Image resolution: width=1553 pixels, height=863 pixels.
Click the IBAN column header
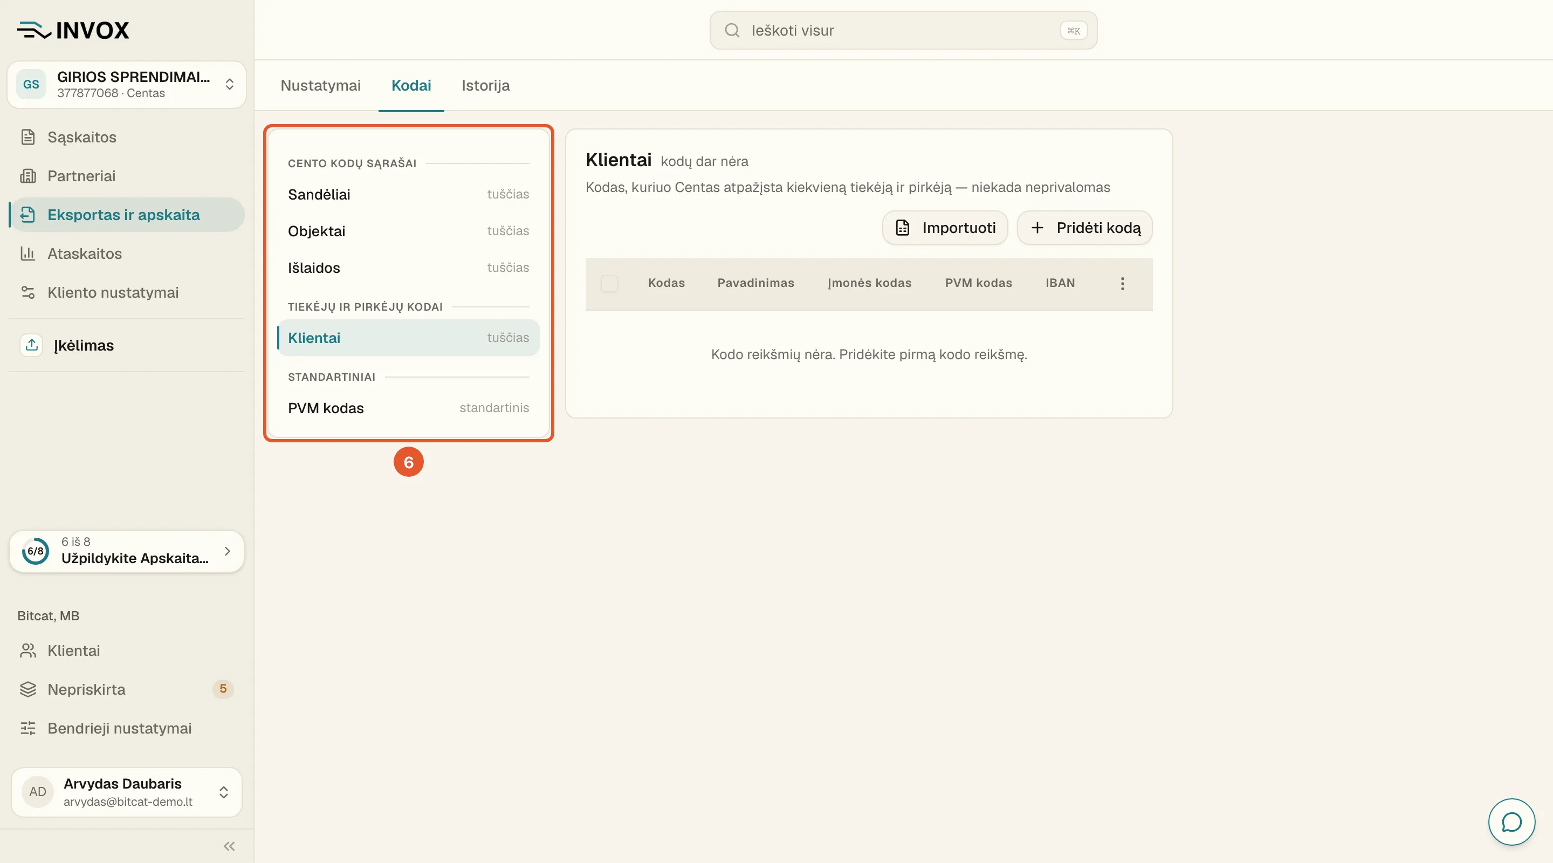point(1060,284)
